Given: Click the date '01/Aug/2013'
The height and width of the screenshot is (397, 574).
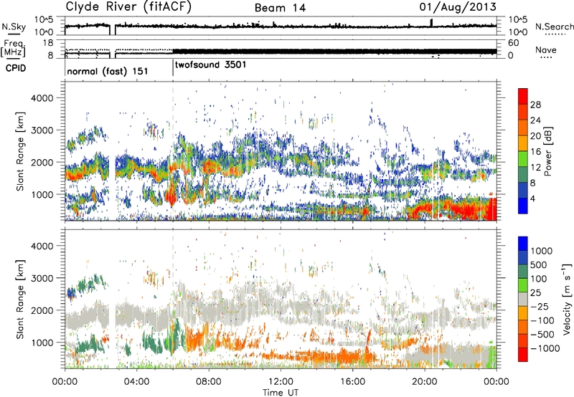Looking at the screenshot, I should [458, 7].
